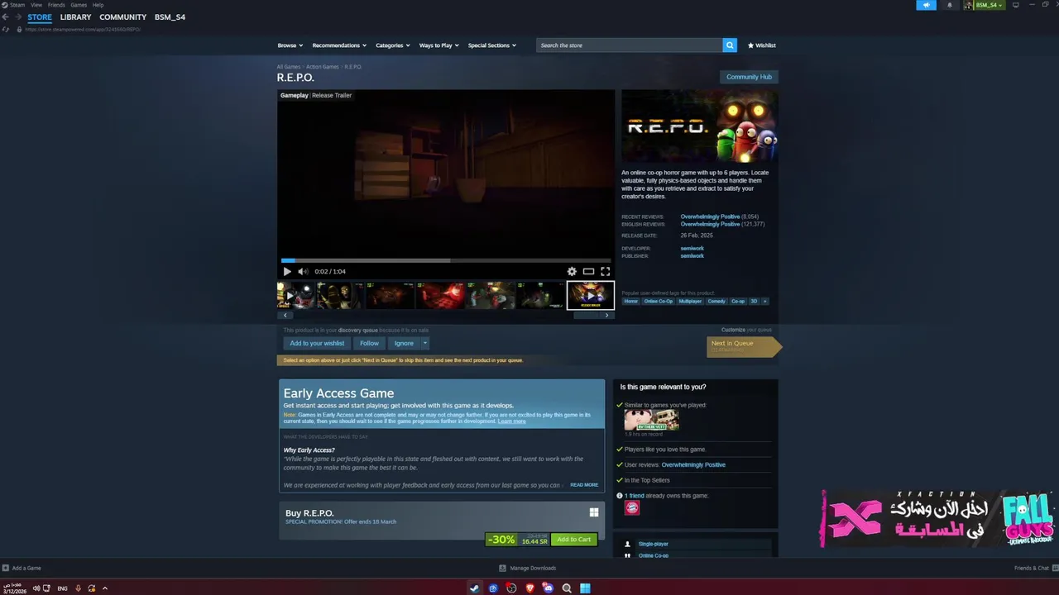This screenshot has height=595, width=1059.
Task: Open the Games menu
Action: click(79, 5)
